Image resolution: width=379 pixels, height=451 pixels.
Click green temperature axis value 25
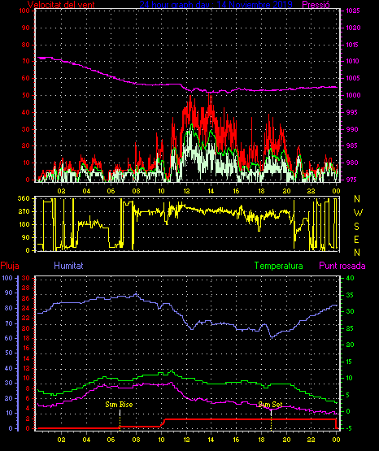coord(350,328)
